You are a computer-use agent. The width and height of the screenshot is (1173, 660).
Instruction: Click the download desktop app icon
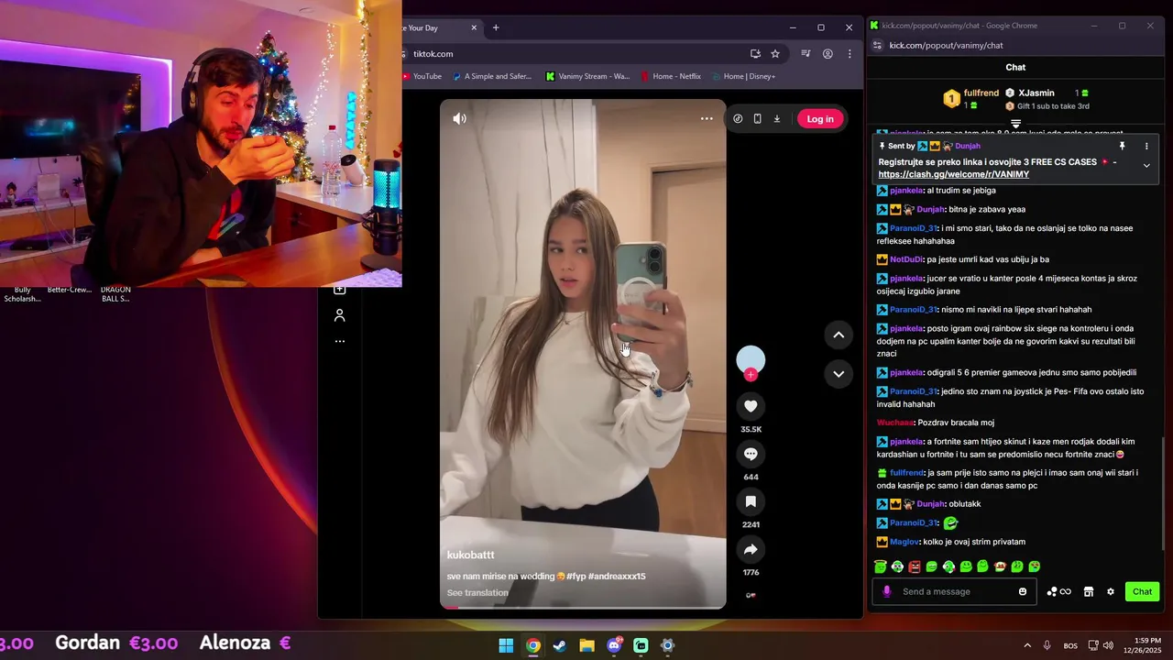[x=776, y=118]
